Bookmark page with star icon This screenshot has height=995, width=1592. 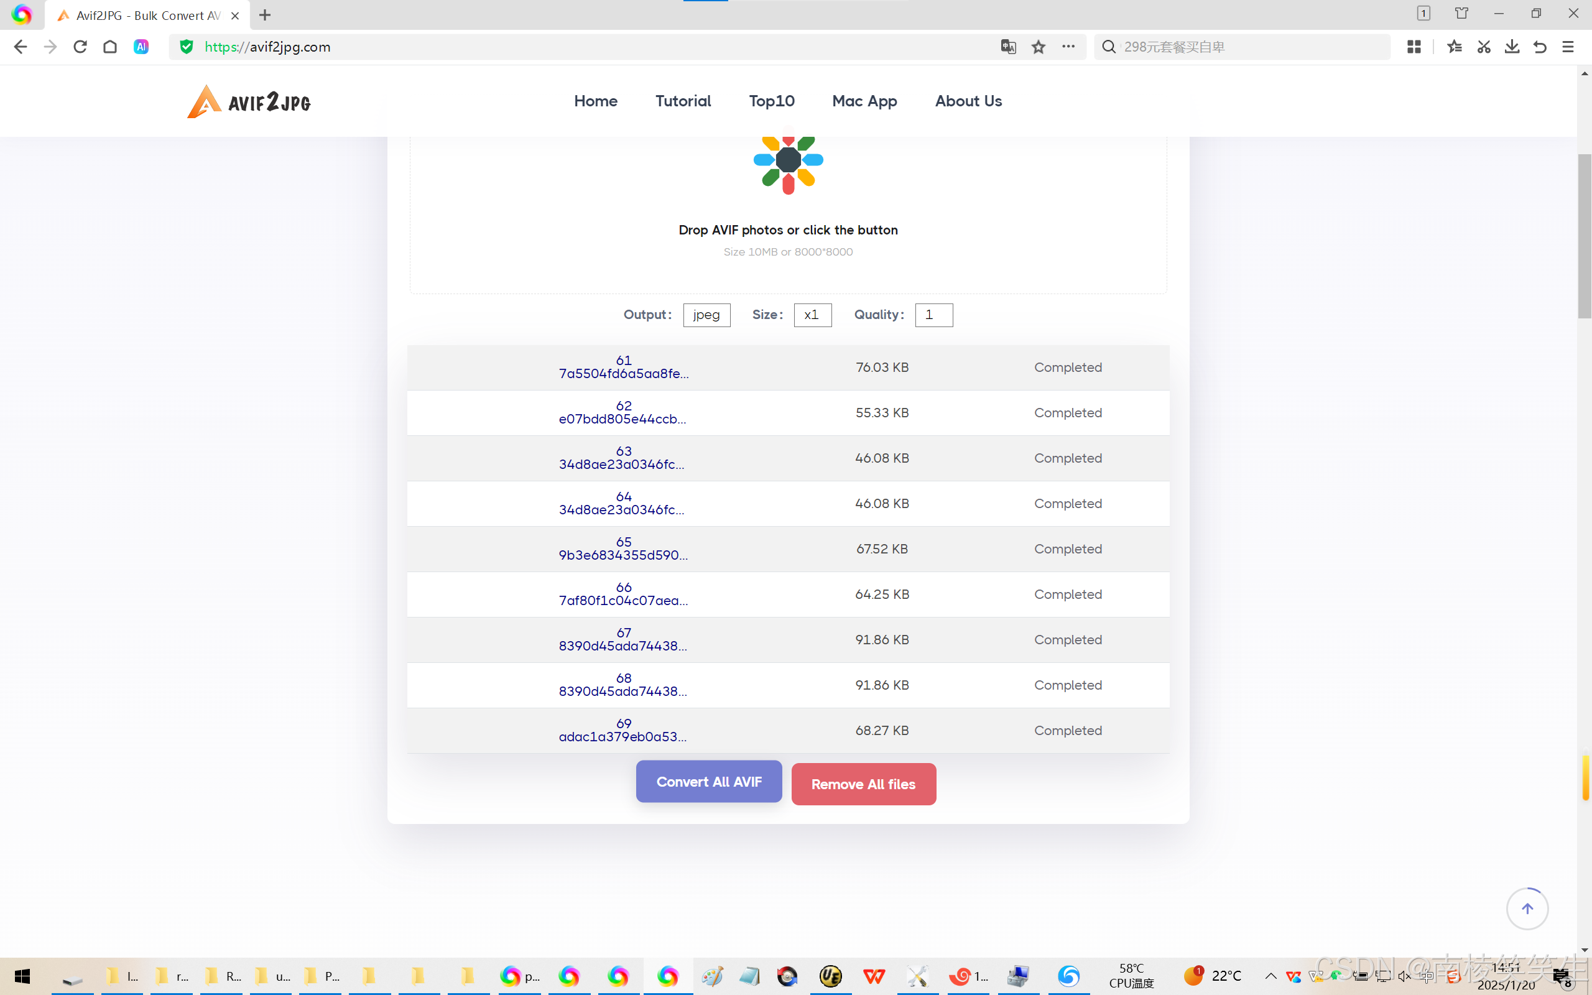coord(1038,47)
